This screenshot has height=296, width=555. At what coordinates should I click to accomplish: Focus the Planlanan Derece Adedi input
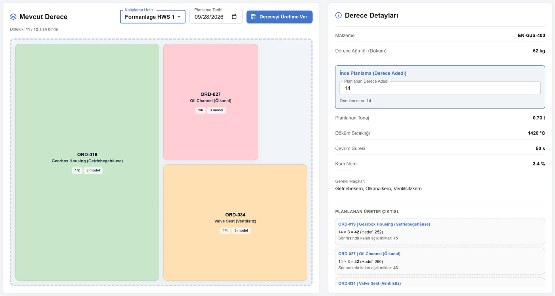tap(440, 88)
